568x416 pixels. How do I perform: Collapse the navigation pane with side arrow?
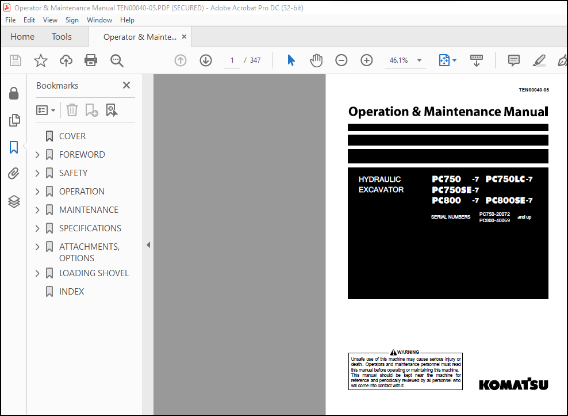click(148, 245)
